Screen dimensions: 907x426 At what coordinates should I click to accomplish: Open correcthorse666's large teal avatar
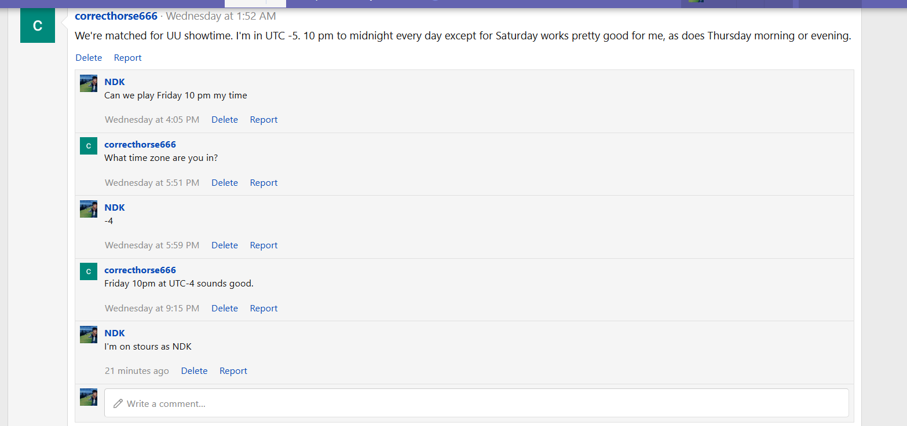click(x=38, y=25)
